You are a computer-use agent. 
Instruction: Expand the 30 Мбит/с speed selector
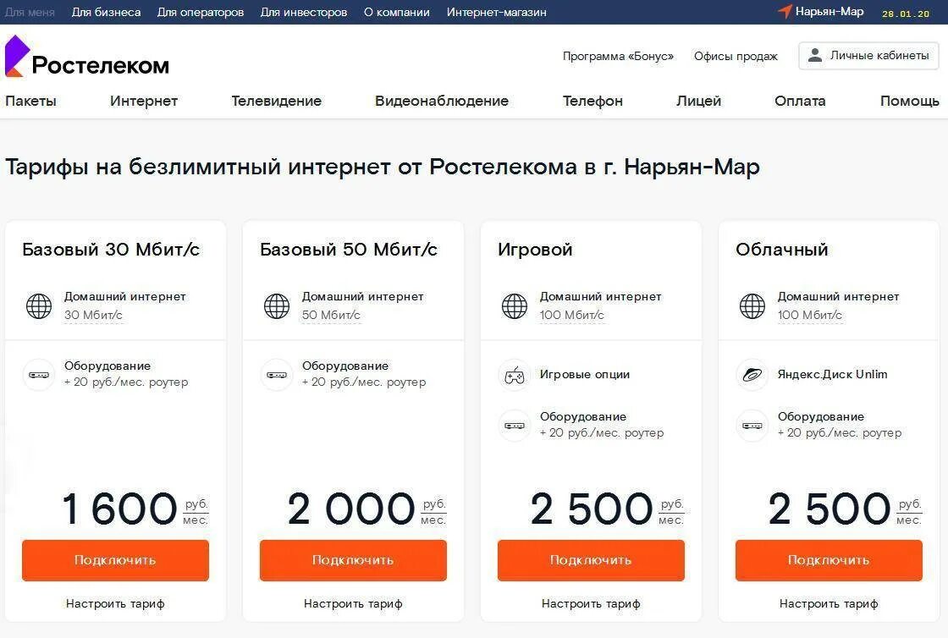[x=94, y=316]
